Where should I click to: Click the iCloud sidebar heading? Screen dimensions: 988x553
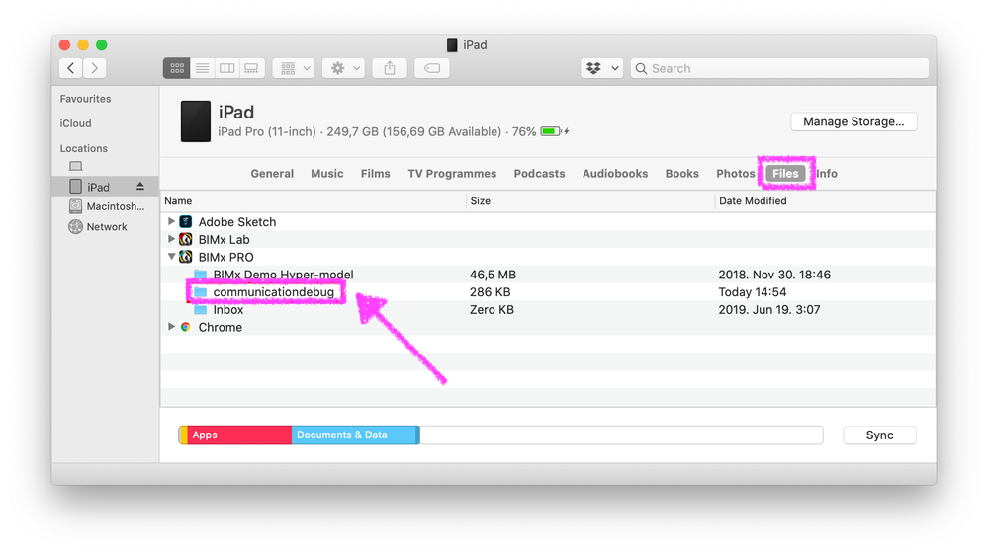[x=75, y=123]
